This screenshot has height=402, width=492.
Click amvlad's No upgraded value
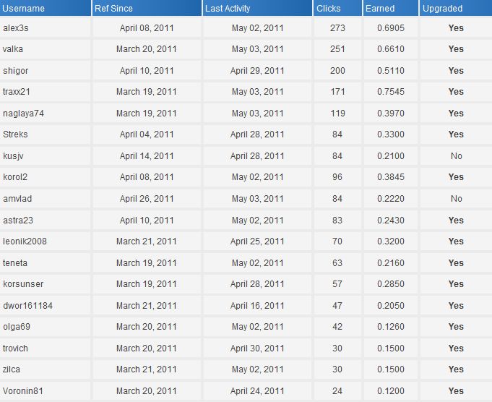[x=456, y=199]
